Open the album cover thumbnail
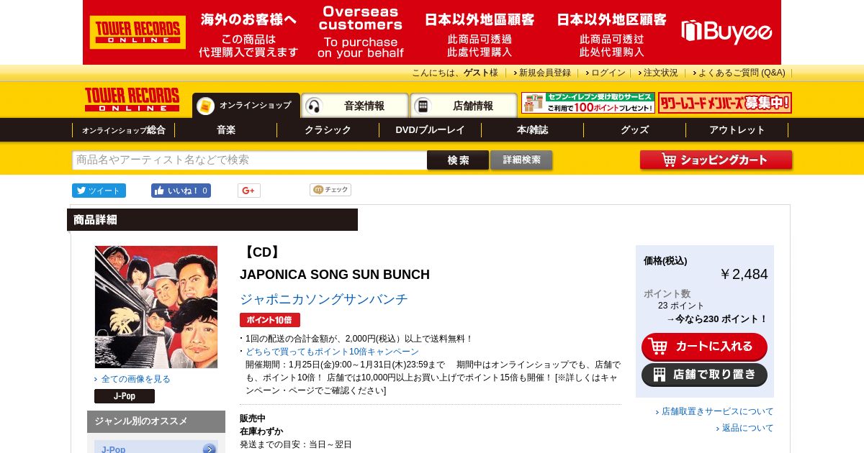Screen dimensions: 864x453 point(156,307)
